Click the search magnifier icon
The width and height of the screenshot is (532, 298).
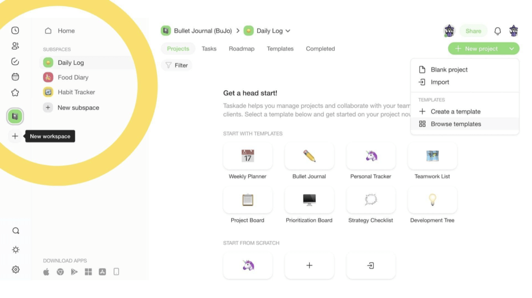(16, 231)
